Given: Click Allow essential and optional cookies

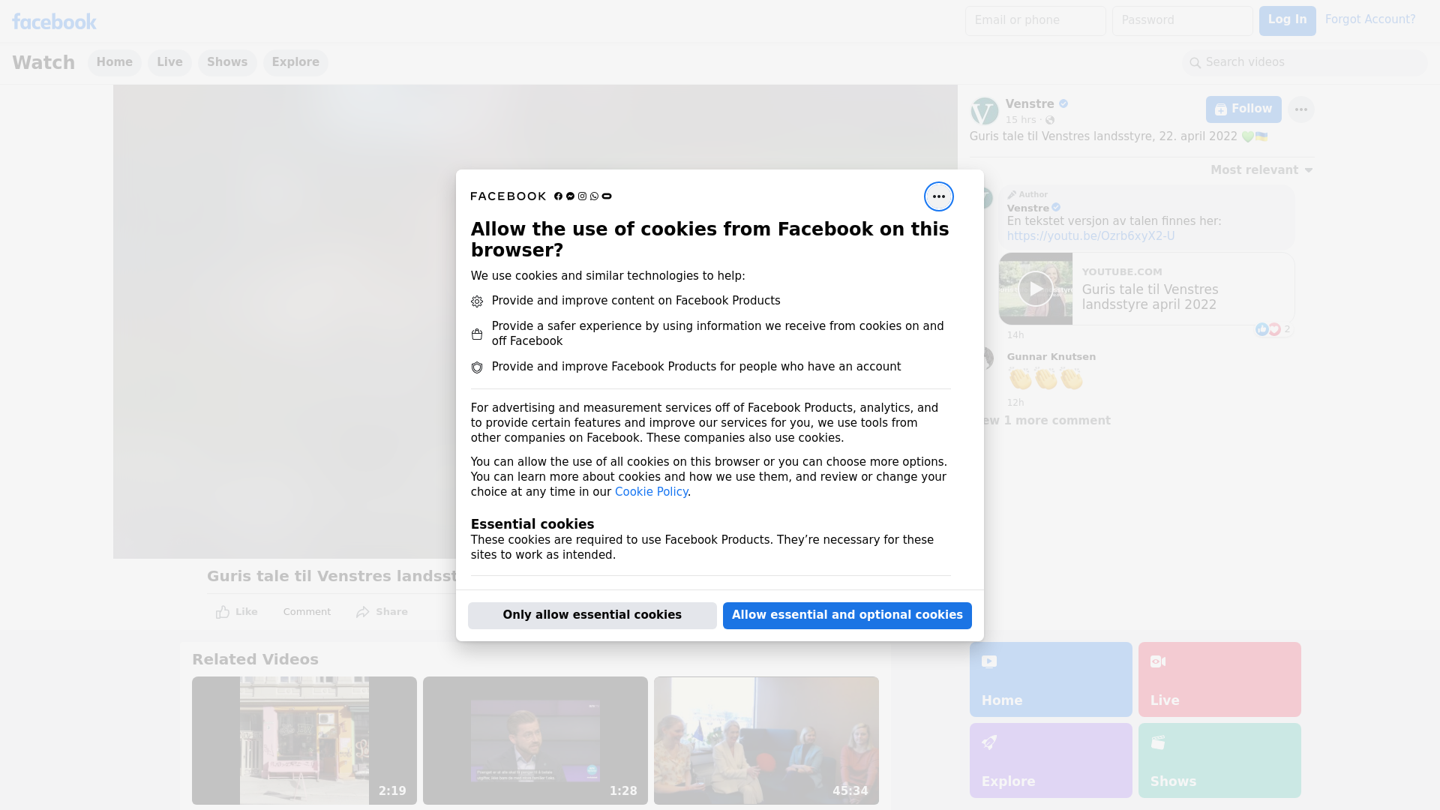Looking at the screenshot, I should 847,616.
